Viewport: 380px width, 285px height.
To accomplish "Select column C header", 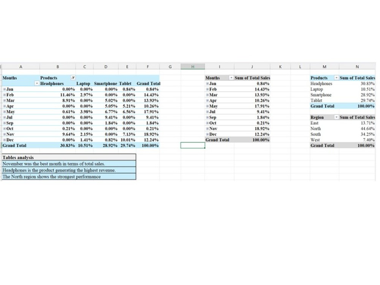I will point(84,66).
